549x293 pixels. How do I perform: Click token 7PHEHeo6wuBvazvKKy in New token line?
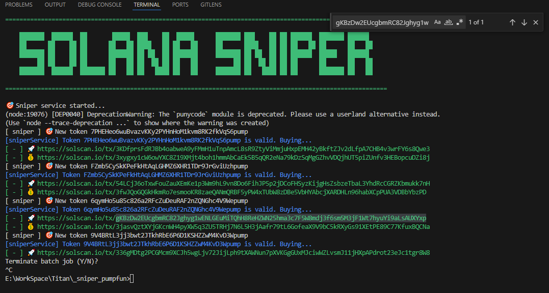[x=169, y=132]
